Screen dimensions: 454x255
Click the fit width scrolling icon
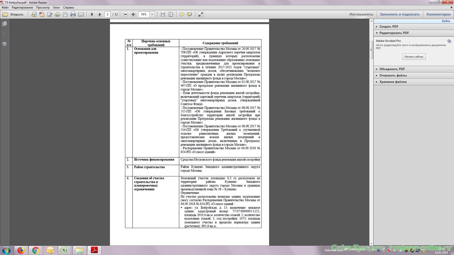click(163, 15)
